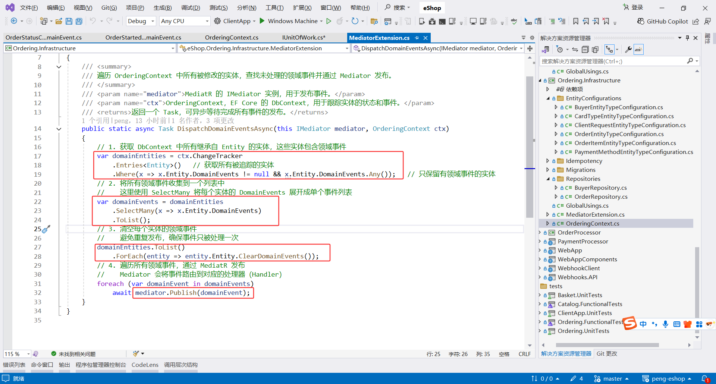Expand the Migrations folder
The image size is (716, 384).
click(548, 170)
